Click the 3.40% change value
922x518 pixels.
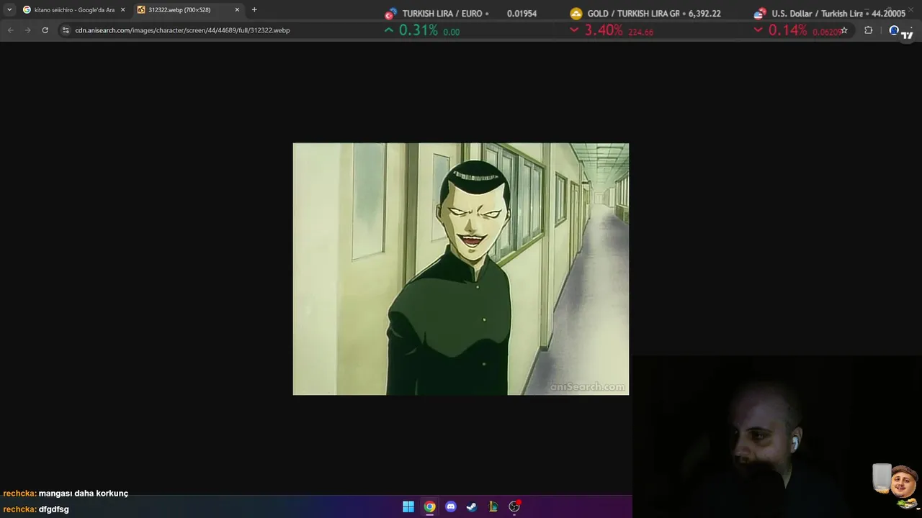click(604, 31)
